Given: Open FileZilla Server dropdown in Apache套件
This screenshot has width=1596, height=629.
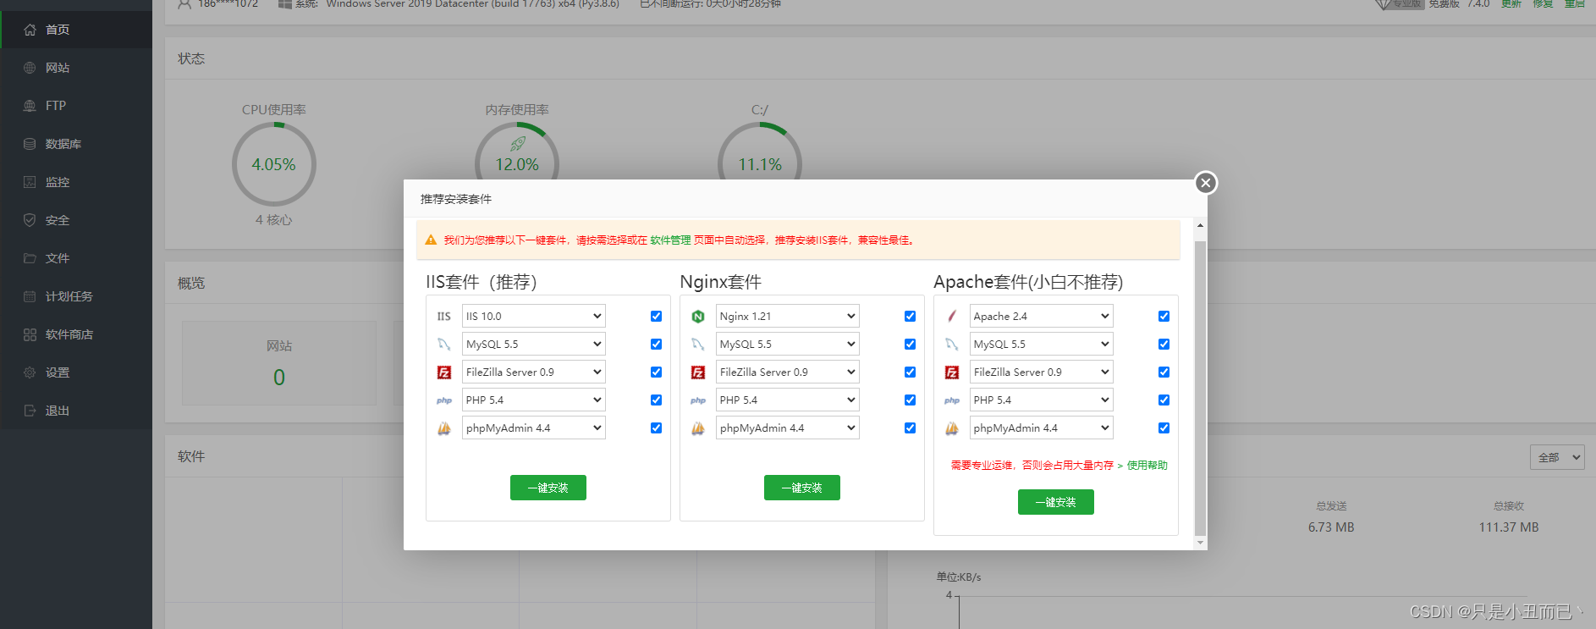Looking at the screenshot, I should (1042, 372).
